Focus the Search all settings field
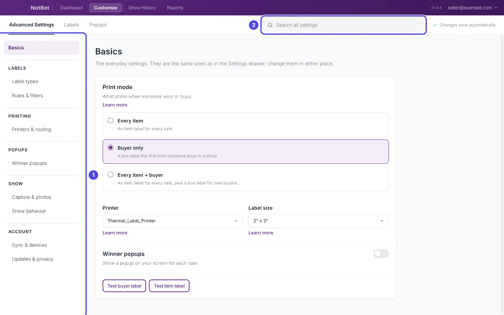Viewport: 504px width, 315px height. (344, 25)
